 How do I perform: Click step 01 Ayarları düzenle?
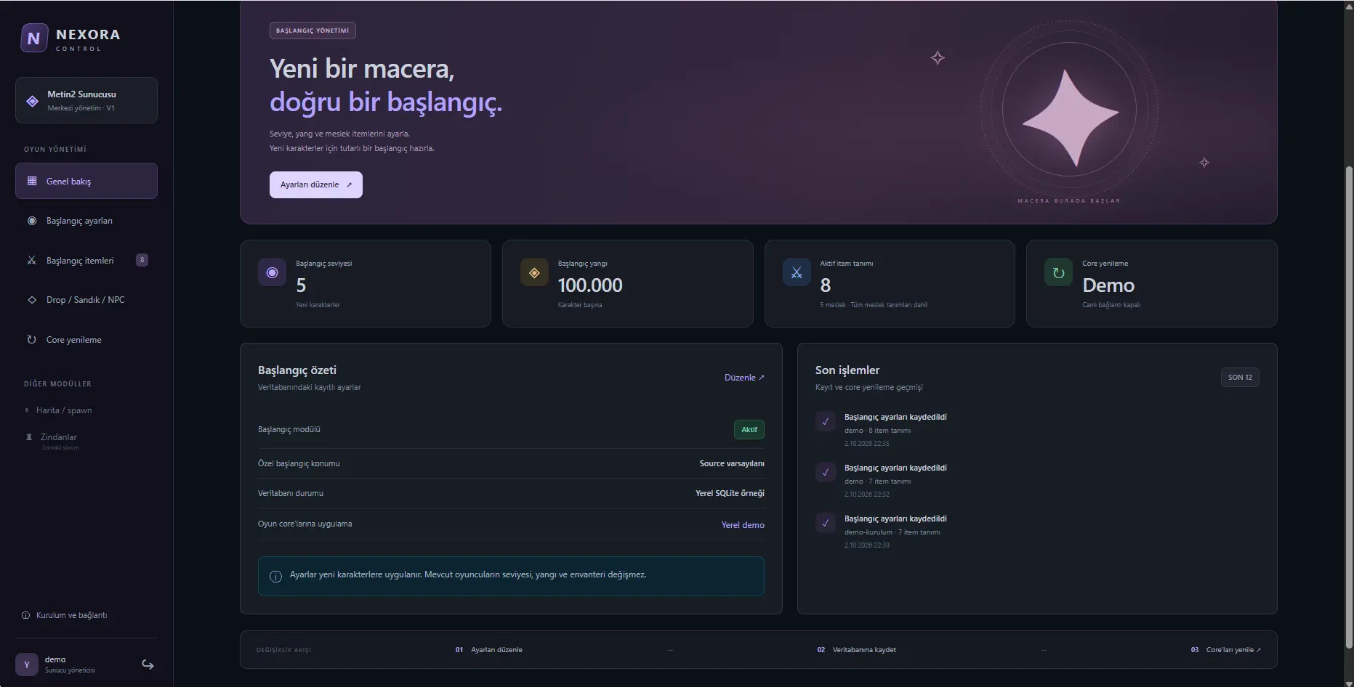(489, 650)
